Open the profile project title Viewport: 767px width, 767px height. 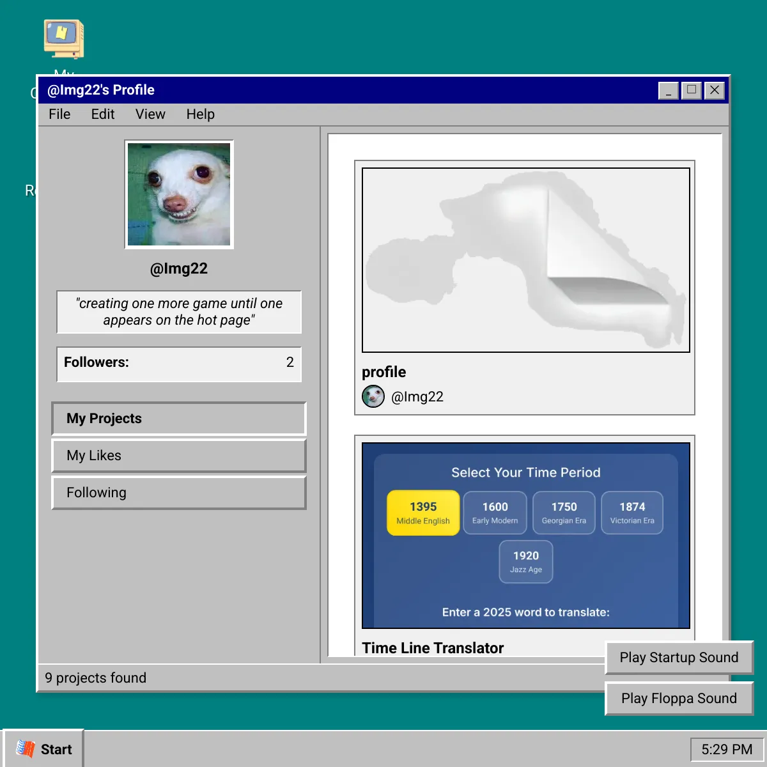383,372
